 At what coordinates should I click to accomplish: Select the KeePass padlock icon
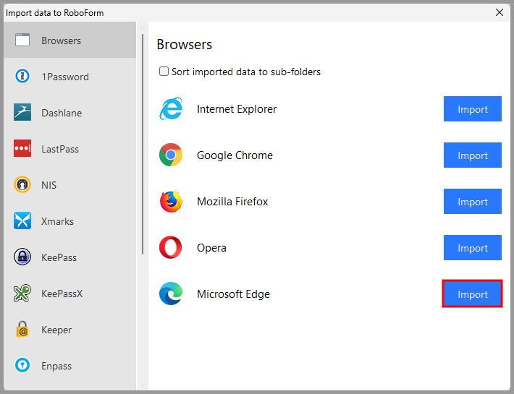[22, 257]
